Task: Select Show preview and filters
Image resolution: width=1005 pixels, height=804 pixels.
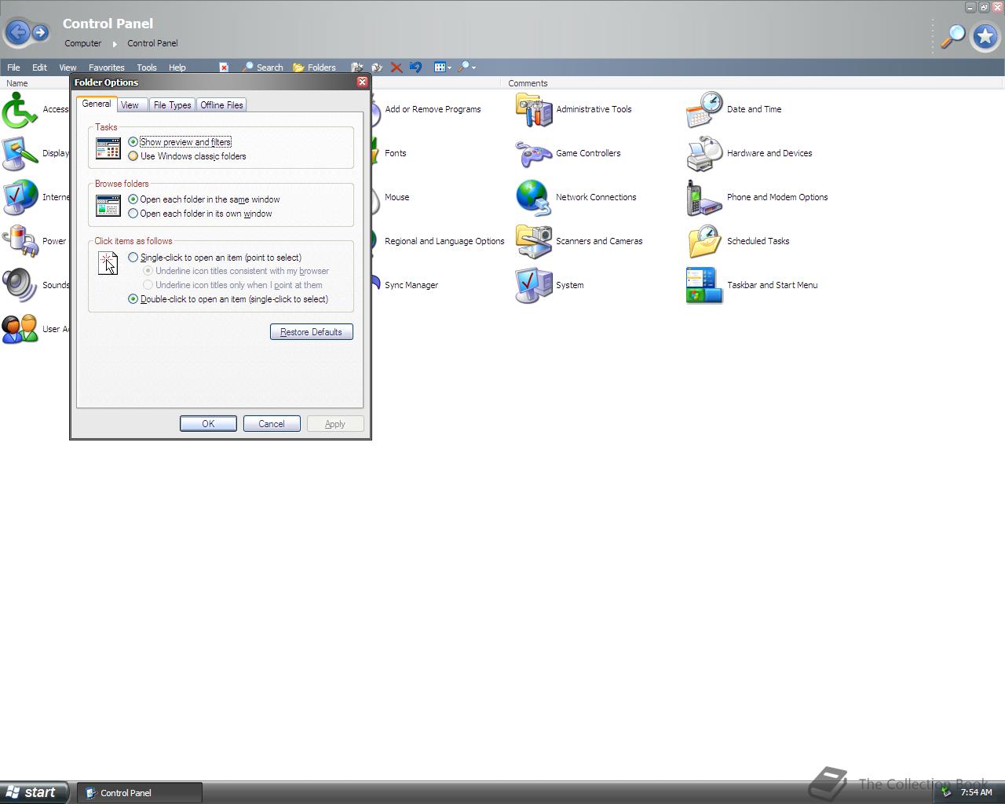Action: (180, 142)
